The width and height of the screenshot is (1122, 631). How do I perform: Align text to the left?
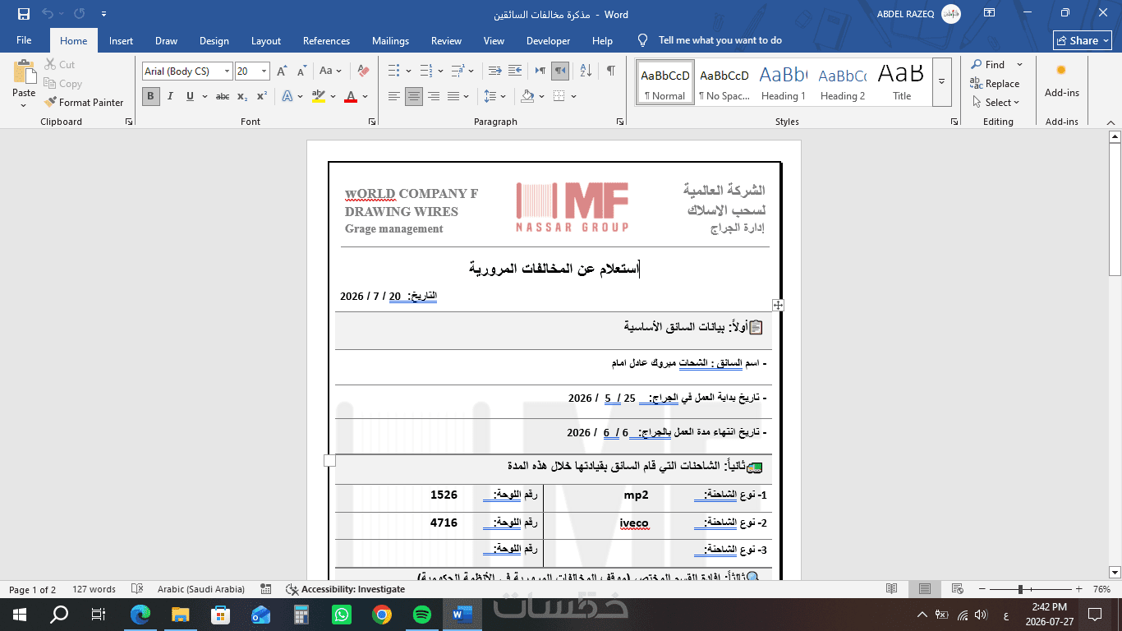394,96
